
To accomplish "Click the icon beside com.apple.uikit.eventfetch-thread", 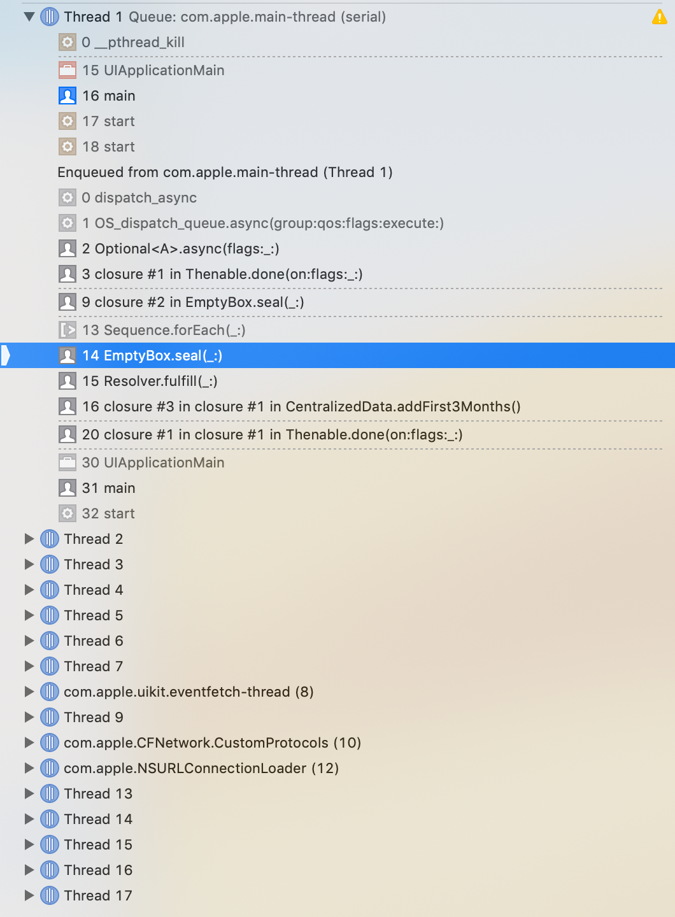I will point(49,692).
